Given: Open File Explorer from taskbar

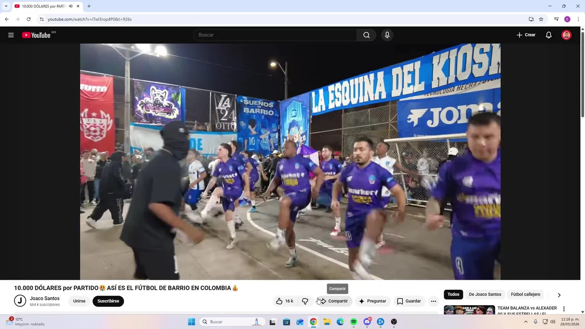Looking at the screenshot, I should 327,322.
